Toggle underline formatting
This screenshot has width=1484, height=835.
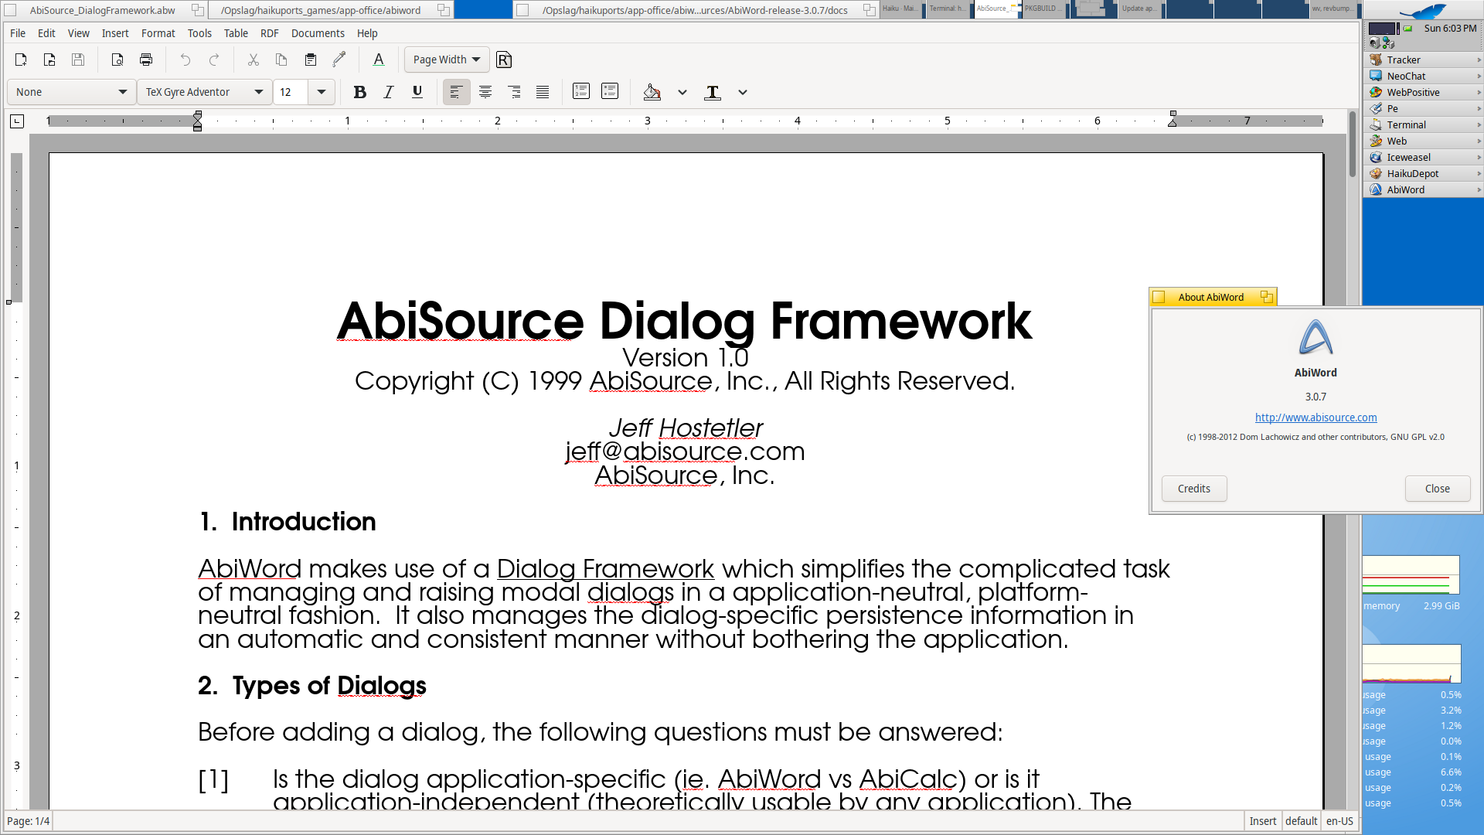click(417, 92)
